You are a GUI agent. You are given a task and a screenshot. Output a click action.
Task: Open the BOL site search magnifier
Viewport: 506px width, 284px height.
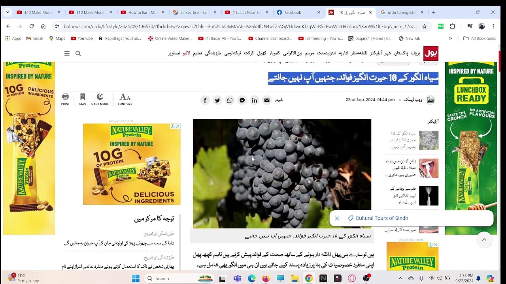coord(78,53)
